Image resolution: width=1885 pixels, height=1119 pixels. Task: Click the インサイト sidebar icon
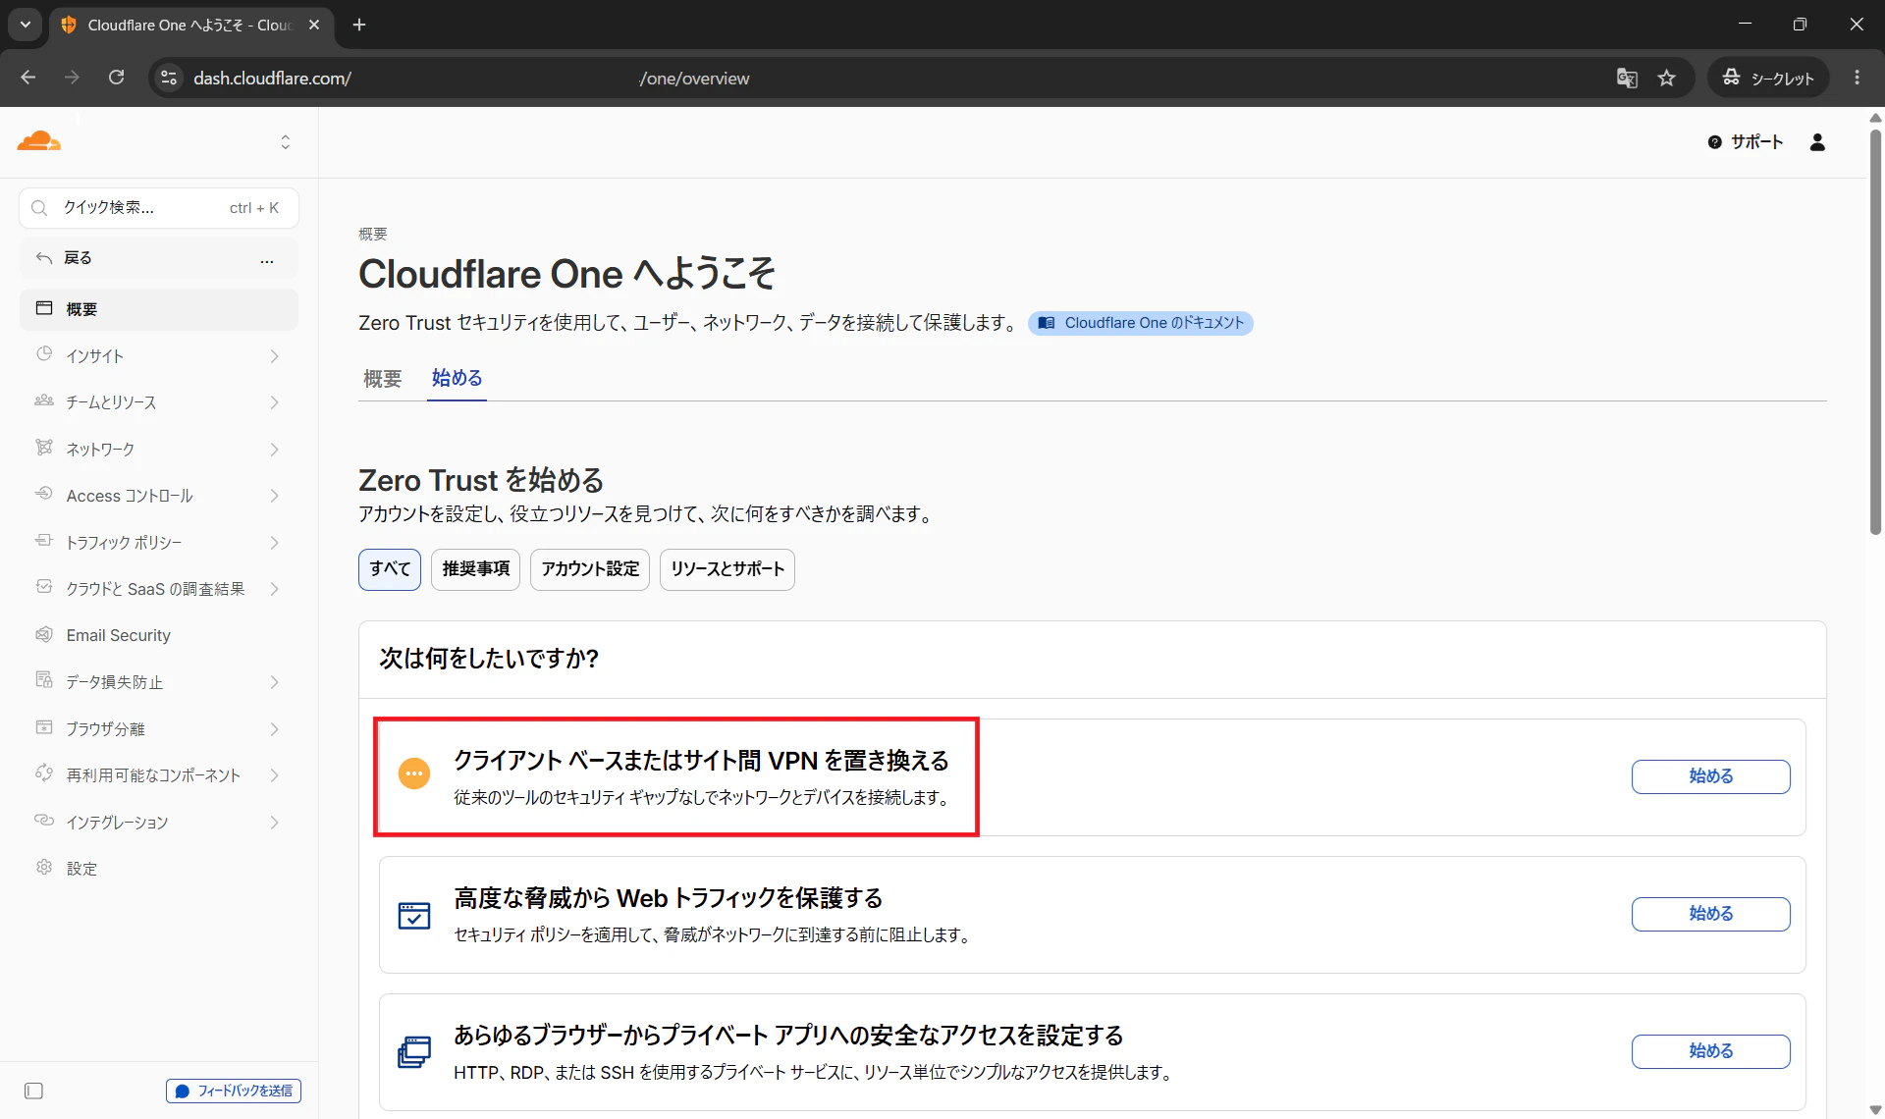coord(44,354)
